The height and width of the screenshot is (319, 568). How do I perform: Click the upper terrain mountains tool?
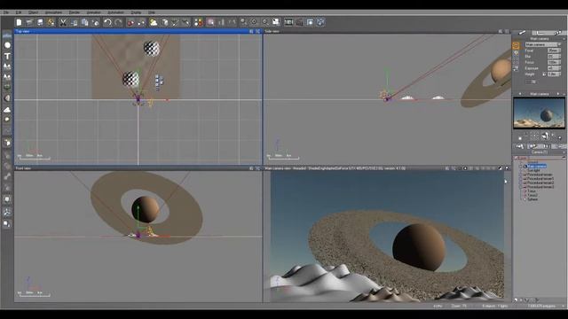click(7, 66)
